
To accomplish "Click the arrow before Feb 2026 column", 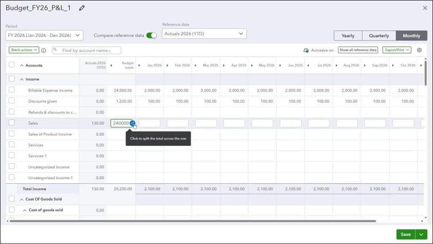I will (x=167, y=66).
